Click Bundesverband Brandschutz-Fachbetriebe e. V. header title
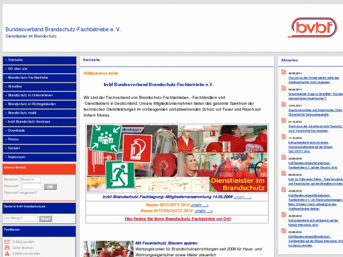The image size is (343, 257). point(63,30)
